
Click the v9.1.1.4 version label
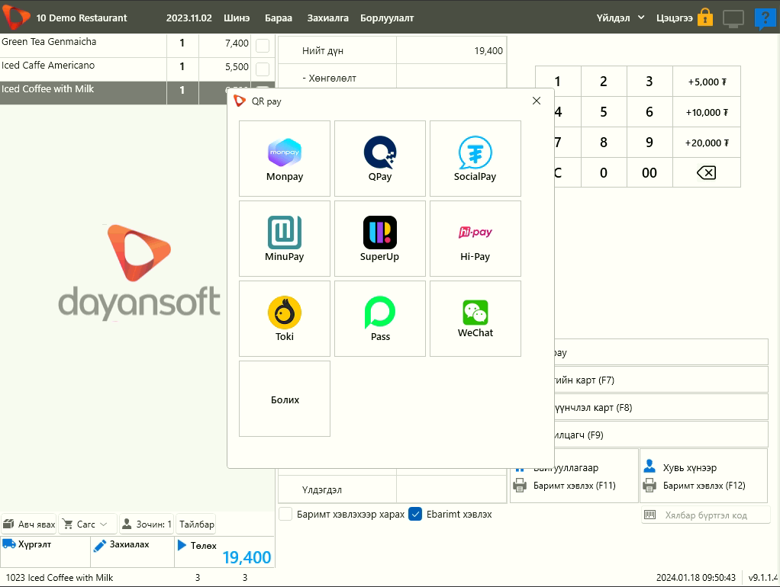click(x=763, y=577)
